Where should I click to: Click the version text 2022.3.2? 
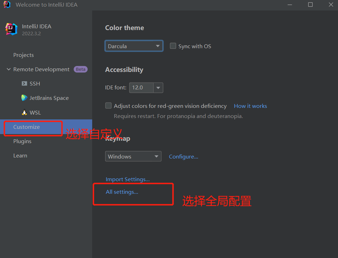pyautogui.click(x=31, y=34)
